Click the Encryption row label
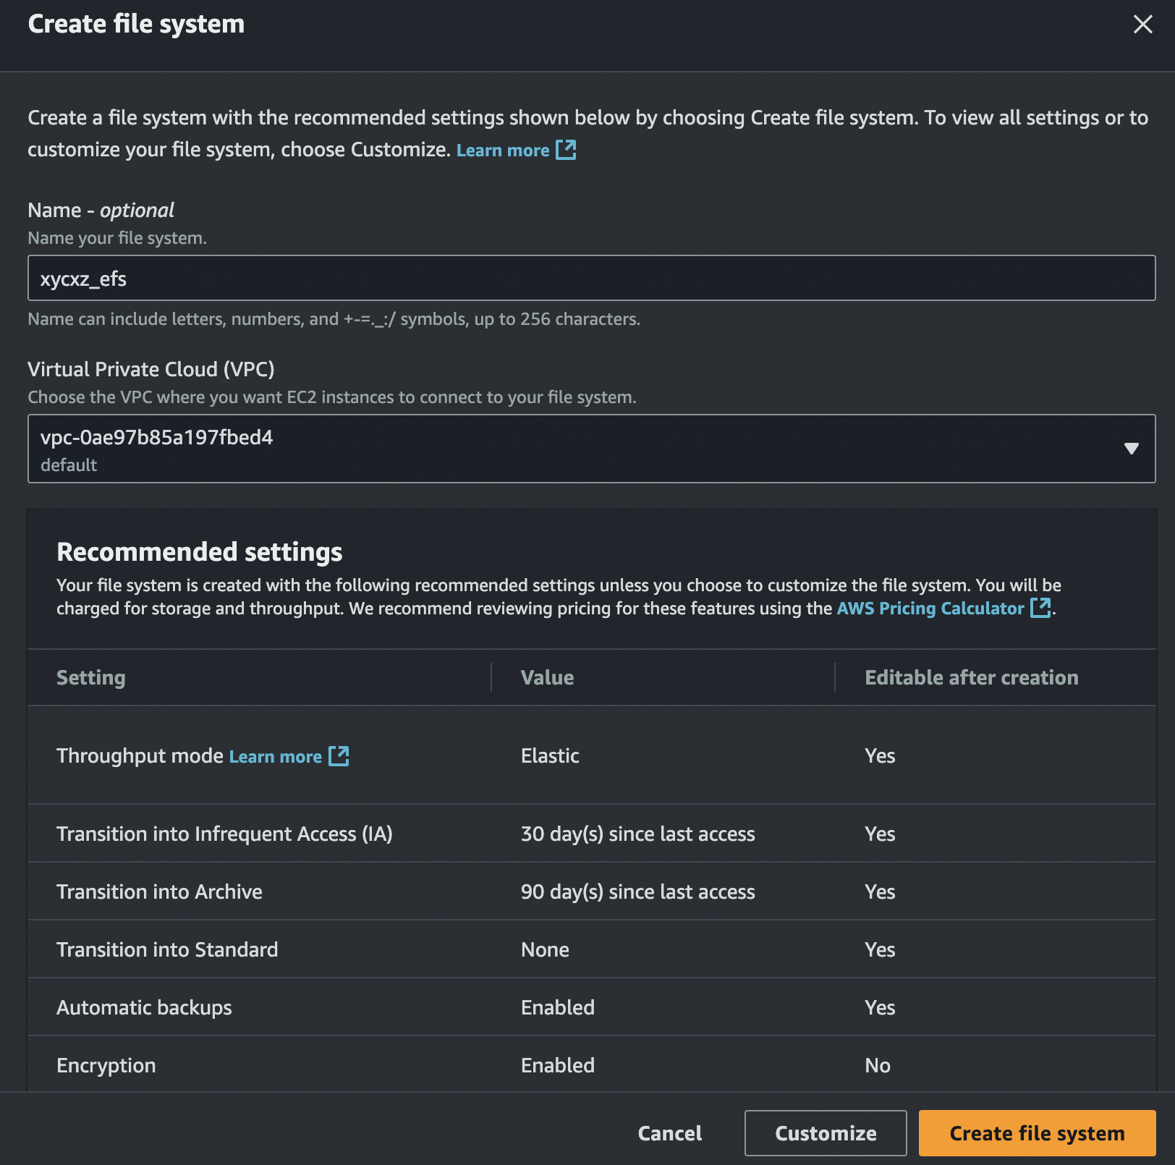The width and height of the screenshot is (1175, 1165). pos(106,1065)
